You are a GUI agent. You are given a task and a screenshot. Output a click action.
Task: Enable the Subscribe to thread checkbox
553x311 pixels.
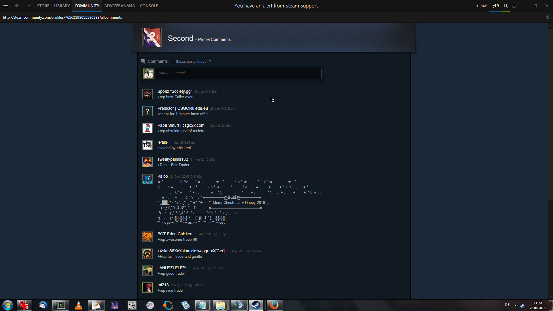pos(173,62)
